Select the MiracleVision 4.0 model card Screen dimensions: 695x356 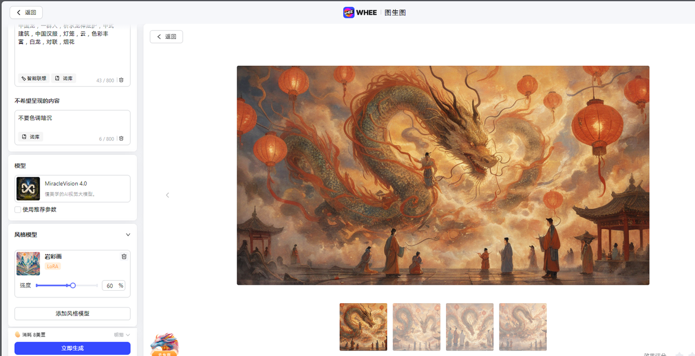72,189
